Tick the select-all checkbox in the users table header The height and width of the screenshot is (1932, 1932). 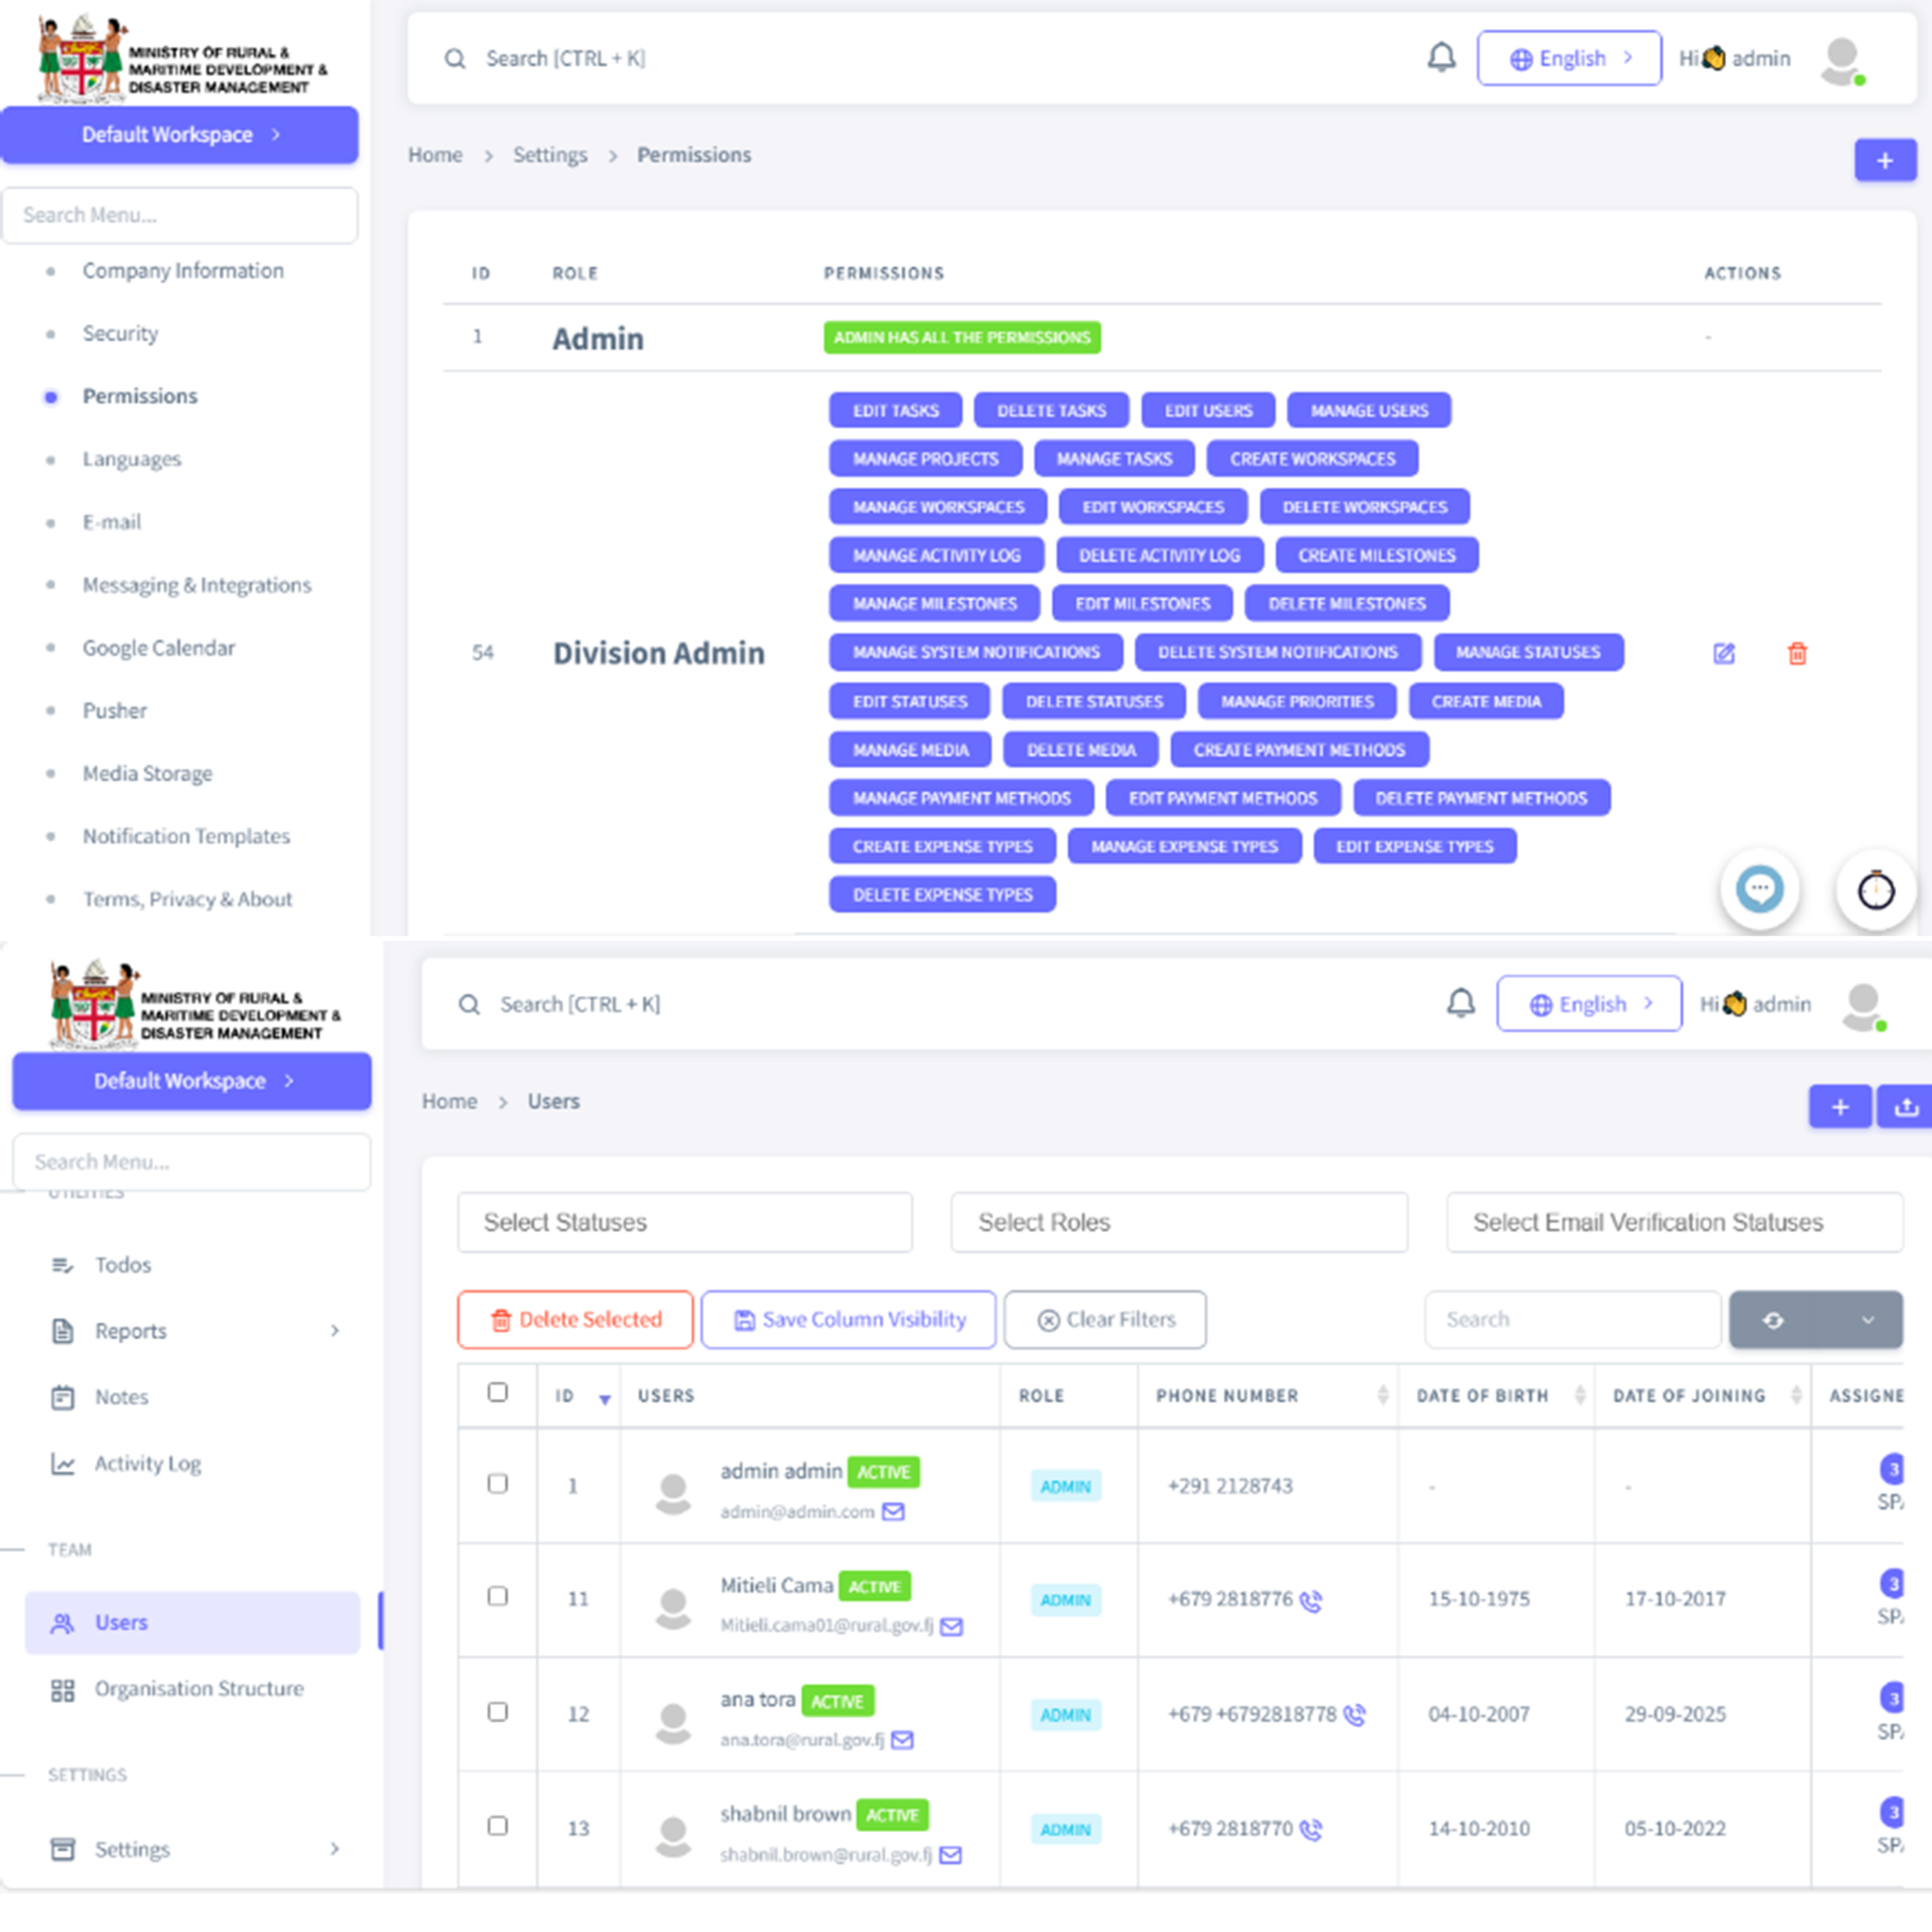click(497, 1392)
